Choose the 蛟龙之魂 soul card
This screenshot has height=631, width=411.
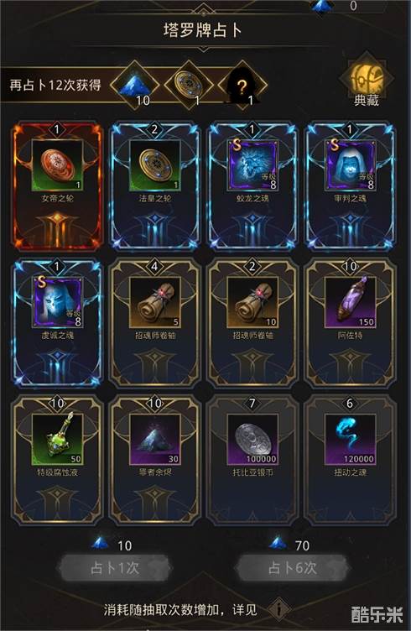pyautogui.click(x=252, y=185)
